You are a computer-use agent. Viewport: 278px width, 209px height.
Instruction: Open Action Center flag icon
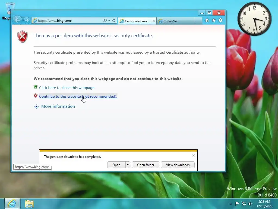tap(237, 204)
